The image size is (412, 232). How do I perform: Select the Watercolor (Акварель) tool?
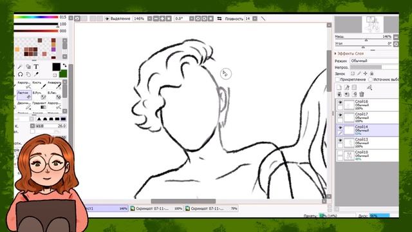(x=54, y=85)
